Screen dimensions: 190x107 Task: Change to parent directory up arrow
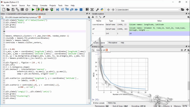(187, 10)
